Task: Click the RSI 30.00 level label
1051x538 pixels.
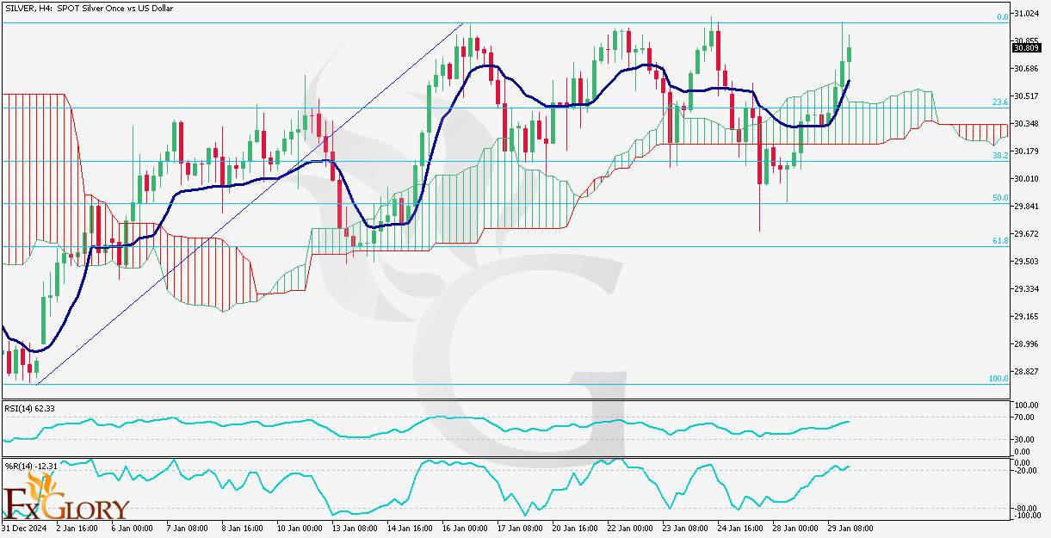Action: (x=1025, y=439)
